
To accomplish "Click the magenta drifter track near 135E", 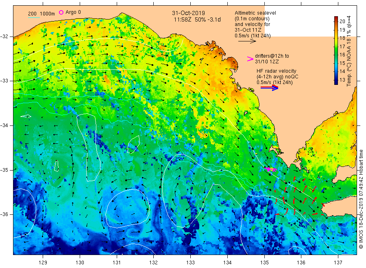I will click(x=270, y=169).
